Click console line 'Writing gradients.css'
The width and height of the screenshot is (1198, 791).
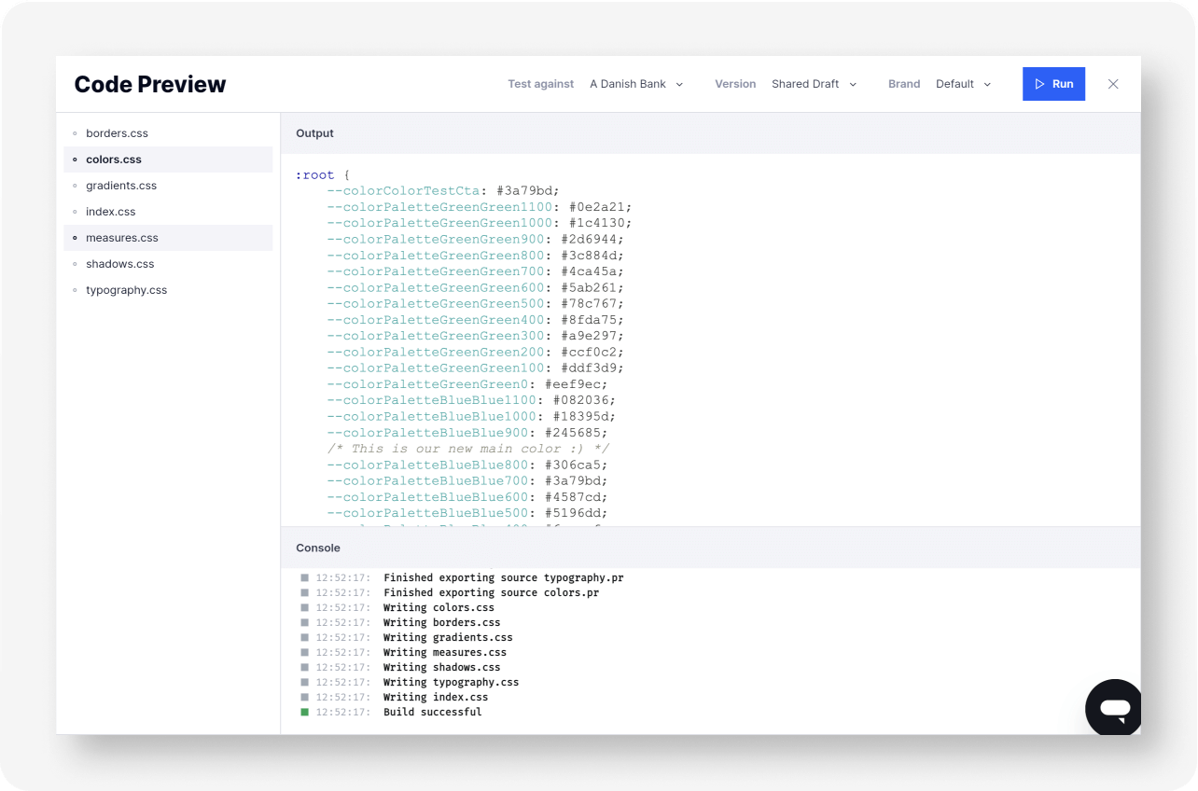448,637
